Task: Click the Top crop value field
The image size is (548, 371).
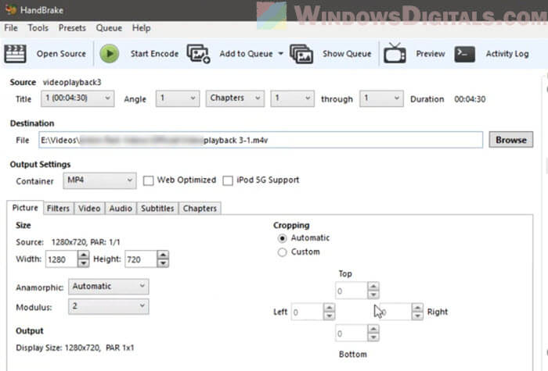Action: pos(352,291)
